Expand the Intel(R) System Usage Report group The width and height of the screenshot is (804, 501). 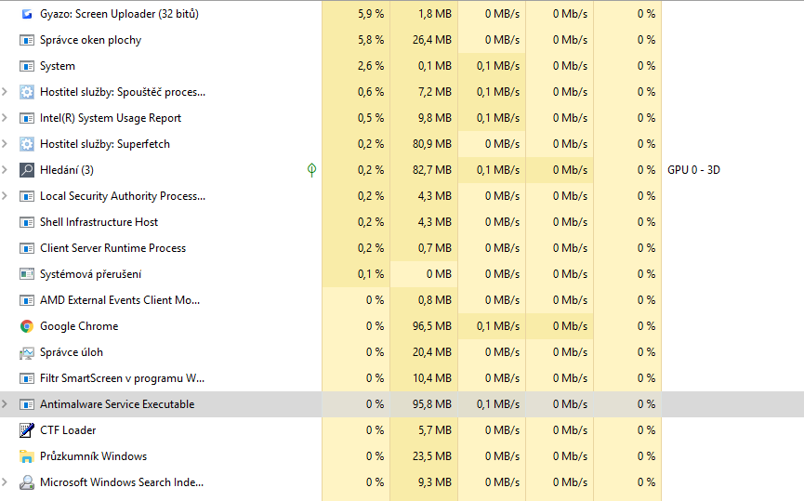point(5,118)
